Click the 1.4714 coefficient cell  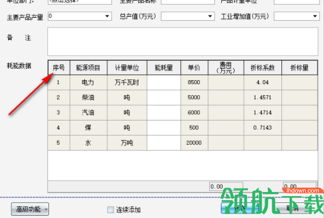[263, 112]
